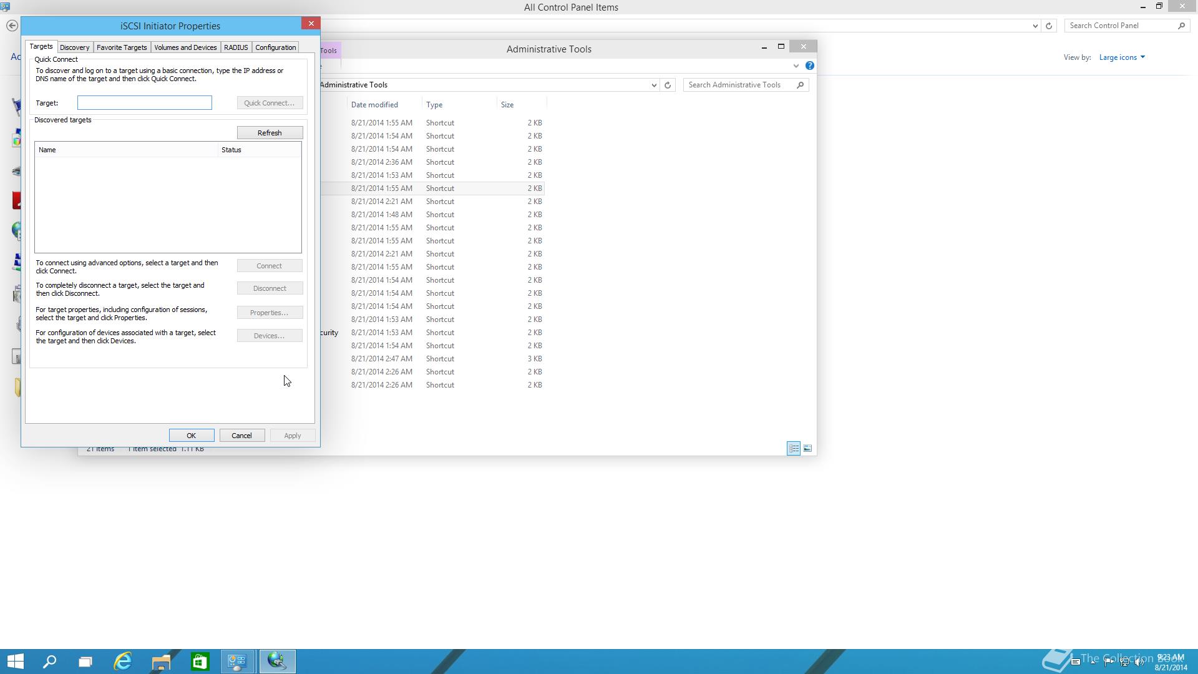Open the Windows Store taskbar icon
Image resolution: width=1198 pixels, height=674 pixels.
tap(200, 662)
